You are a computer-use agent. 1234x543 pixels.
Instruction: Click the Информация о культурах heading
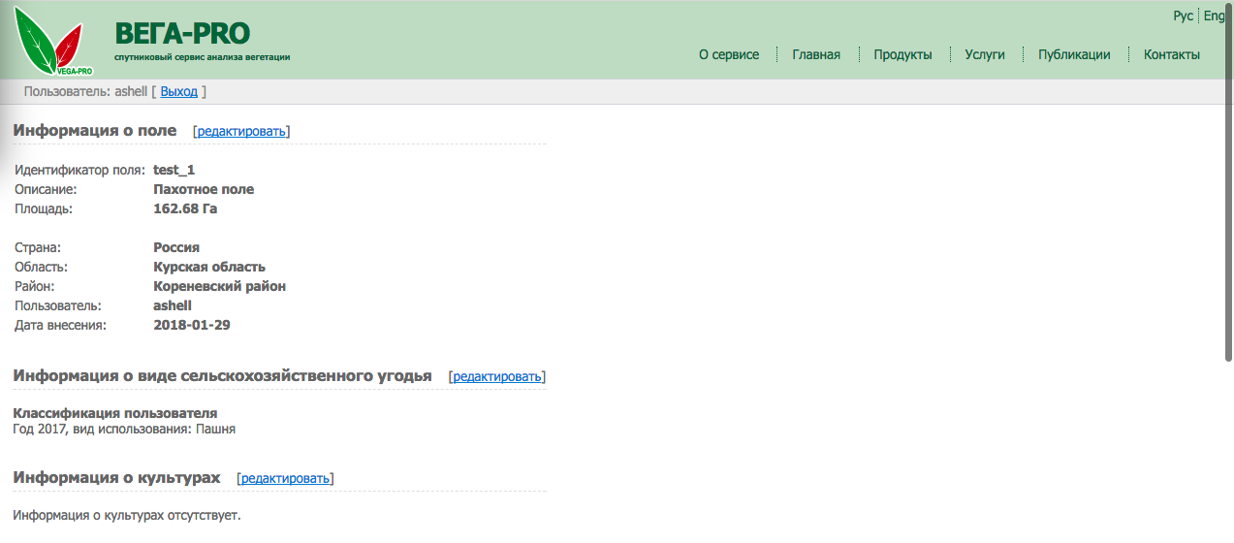[116, 478]
